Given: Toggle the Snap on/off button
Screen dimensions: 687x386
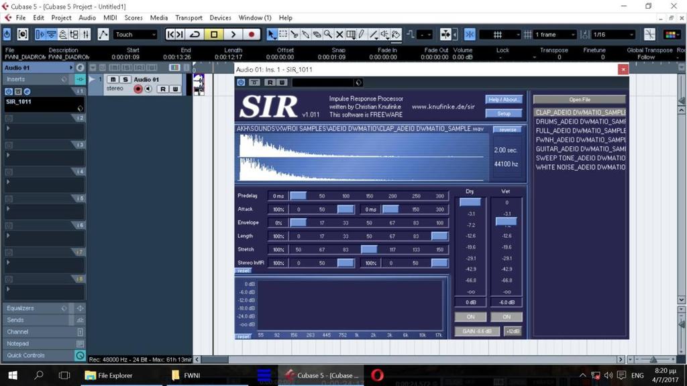Looking at the screenshot, I should coord(470,35).
